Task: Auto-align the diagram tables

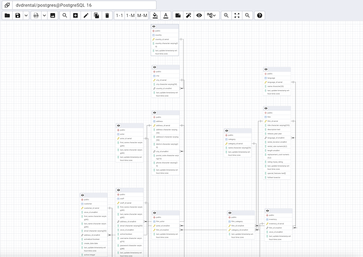Action: pyautogui.click(x=189, y=15)
